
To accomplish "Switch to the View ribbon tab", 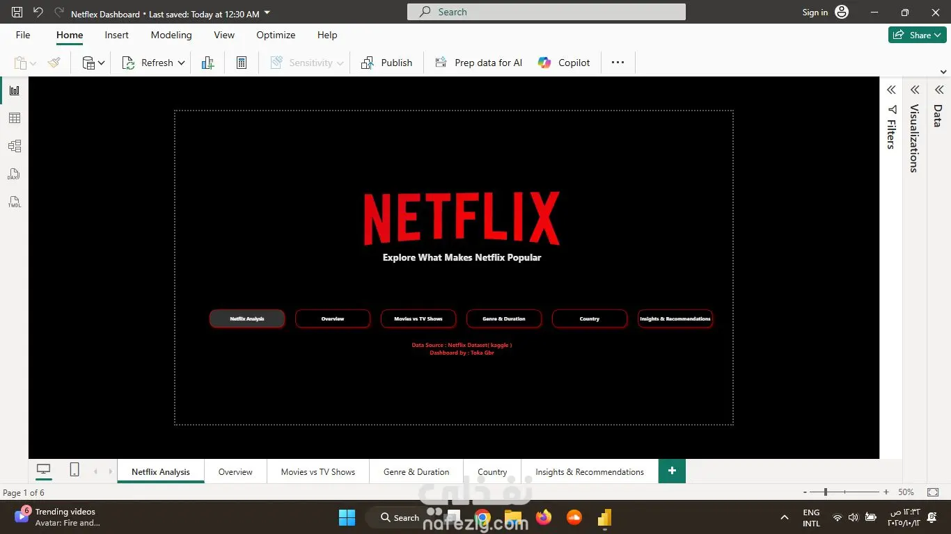I will coord(224,35).
